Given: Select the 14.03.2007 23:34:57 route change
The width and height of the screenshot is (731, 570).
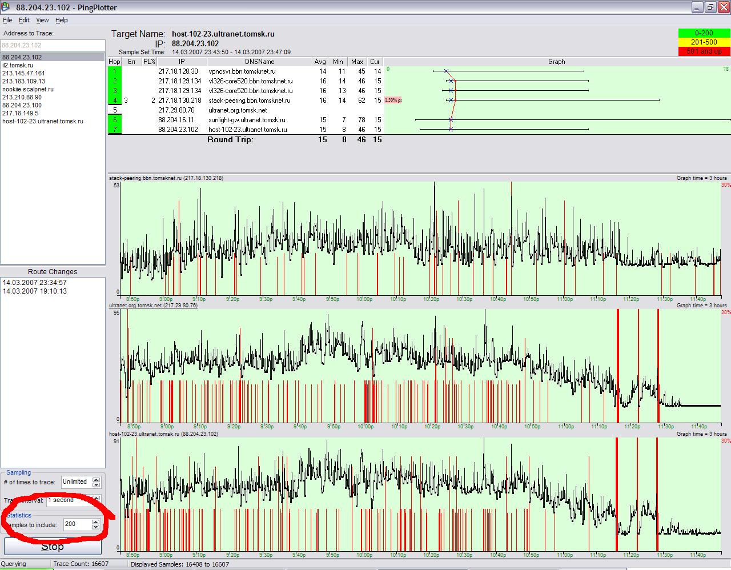Looking at the screenshot, I should click(34, 283).
